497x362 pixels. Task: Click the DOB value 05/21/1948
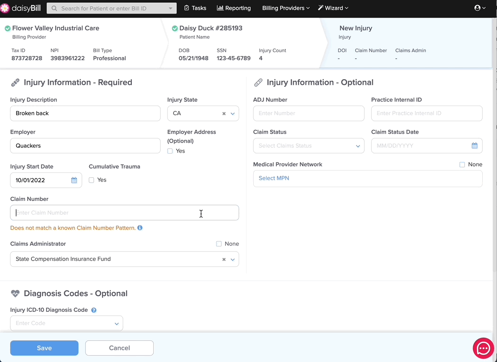[193, 58]
